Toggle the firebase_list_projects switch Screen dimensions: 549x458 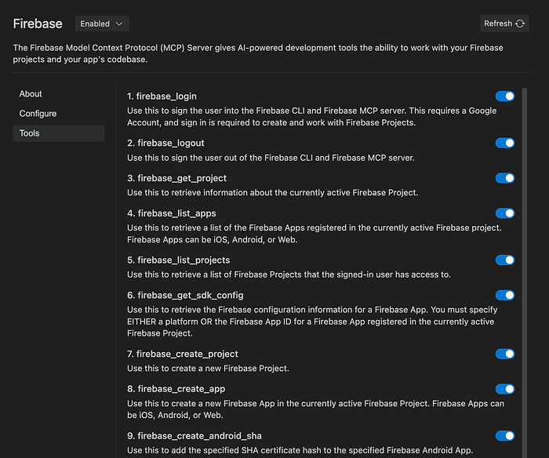pyautogui.click(x=504, y=260)
